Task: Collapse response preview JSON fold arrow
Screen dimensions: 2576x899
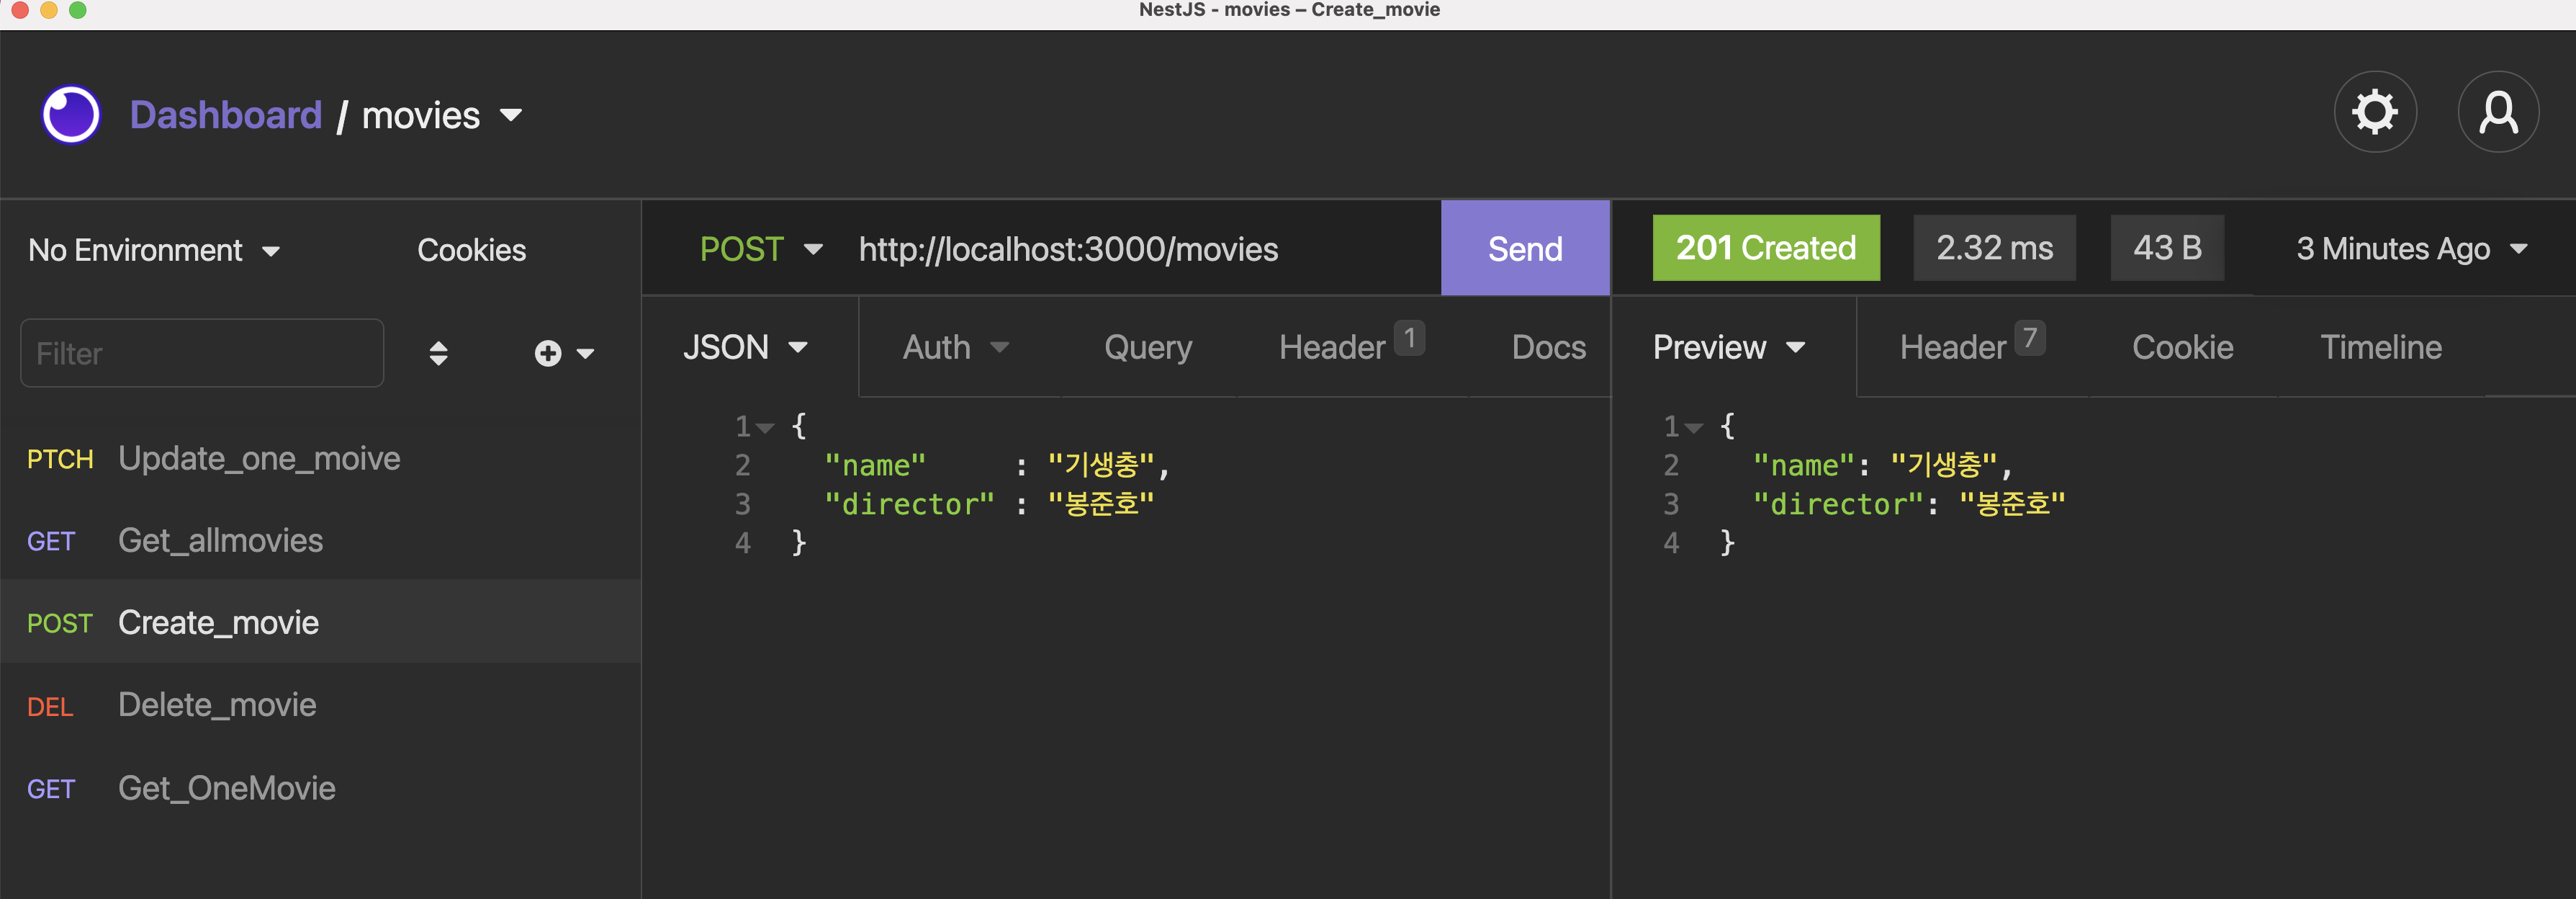Action: pos(1694,428)
